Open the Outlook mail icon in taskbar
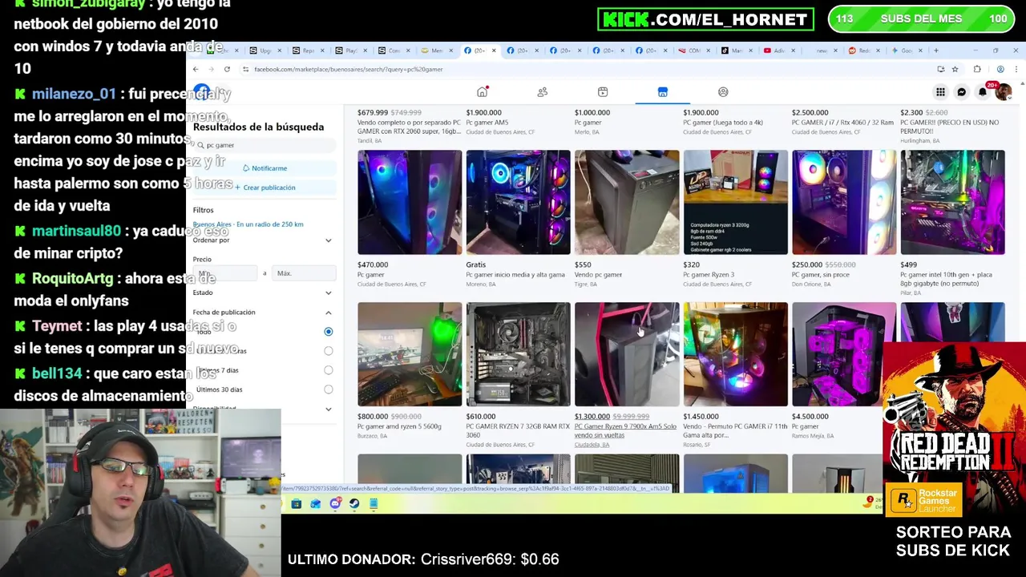The image size is (1026, 577). (x=316, y=503)
